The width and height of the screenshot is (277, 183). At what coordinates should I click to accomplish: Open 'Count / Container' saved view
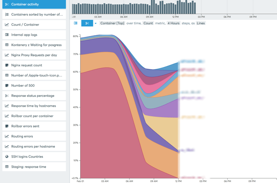click(x=33, y=25)
